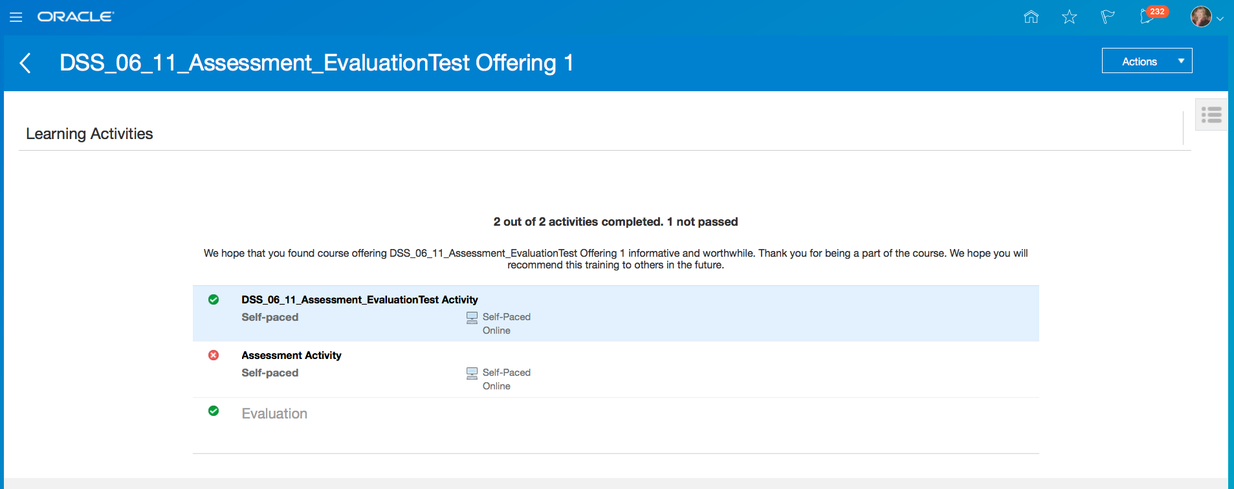1234x489 pixels.
Task: Select the Evaluation activity
Action: click(x=274, y=414)
